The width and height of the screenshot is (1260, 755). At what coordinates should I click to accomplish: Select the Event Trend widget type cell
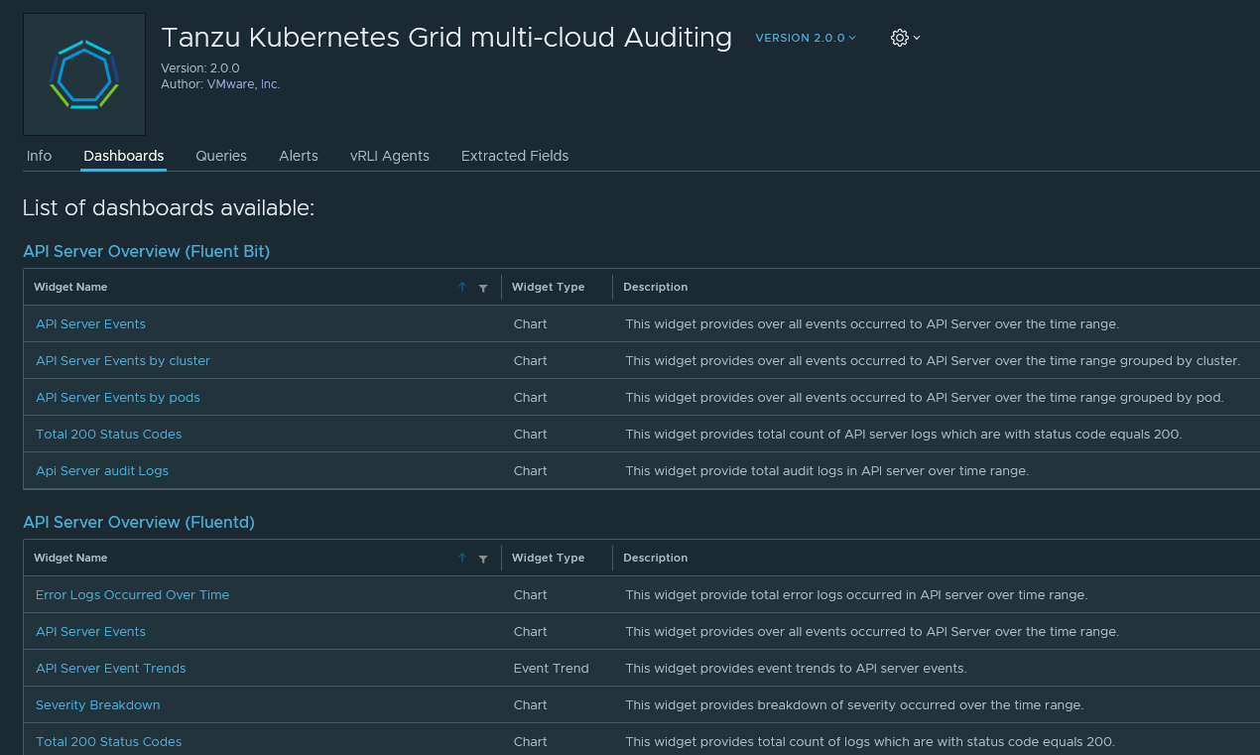552,668
